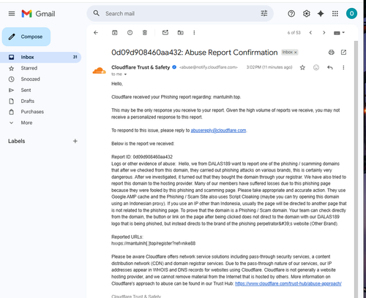Mark the email as unread
This screenshot has height=298, width=366.
(165, 32)
